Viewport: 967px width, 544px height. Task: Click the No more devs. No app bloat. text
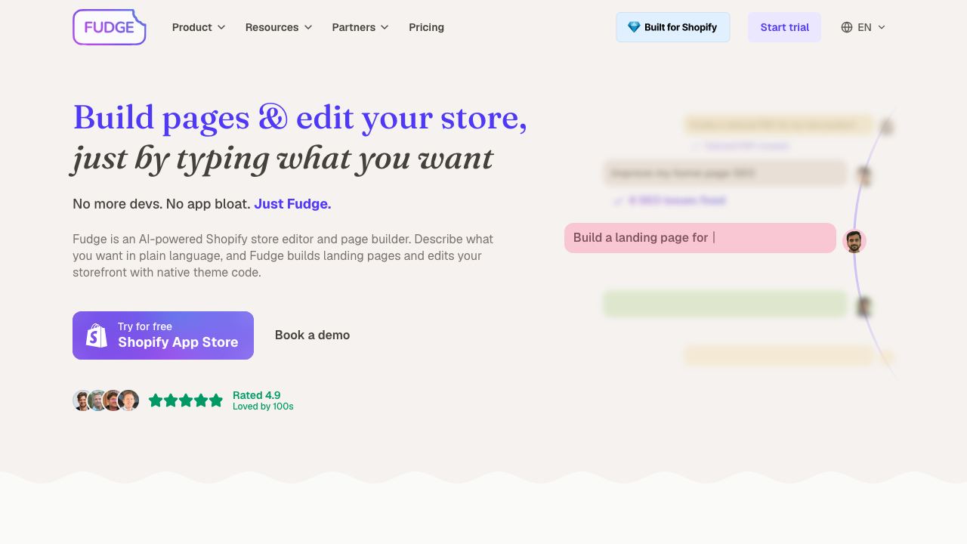pyautogui.click(x=162, y=204)
